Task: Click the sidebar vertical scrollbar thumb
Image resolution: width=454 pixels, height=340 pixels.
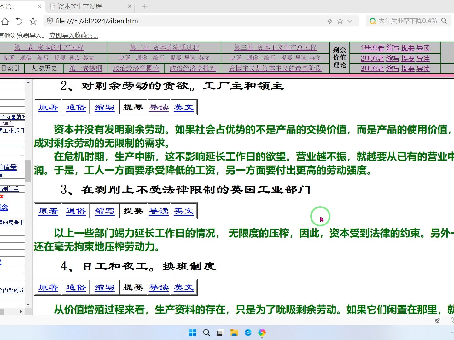Action: (x=28, y=171)
